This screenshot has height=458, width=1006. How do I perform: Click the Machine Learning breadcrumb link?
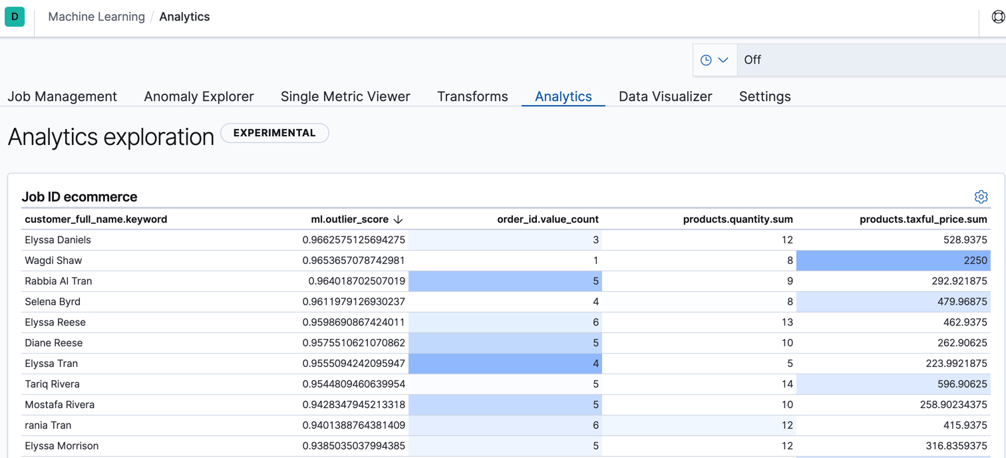point(96,16)
